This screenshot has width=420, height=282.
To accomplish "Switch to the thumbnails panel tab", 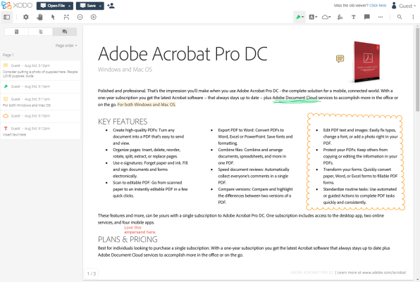I will click(x=17, y=32).
